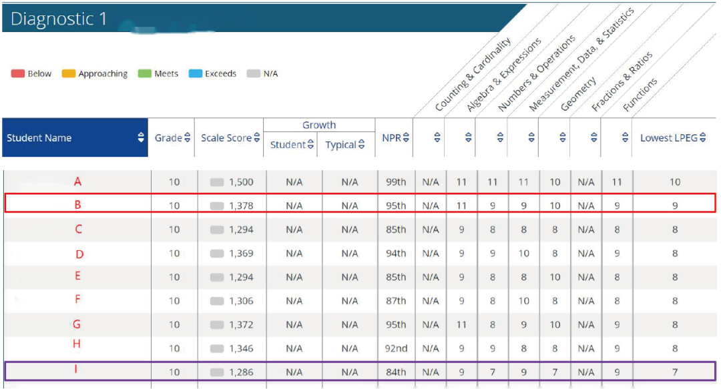Click the Grade column sort arrows
Viewport: 721px width, 389px height.
tap(188, 138)
